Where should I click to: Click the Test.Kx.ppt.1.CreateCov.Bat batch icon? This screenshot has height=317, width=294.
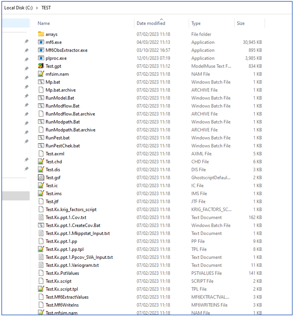[x=41, y=225]
